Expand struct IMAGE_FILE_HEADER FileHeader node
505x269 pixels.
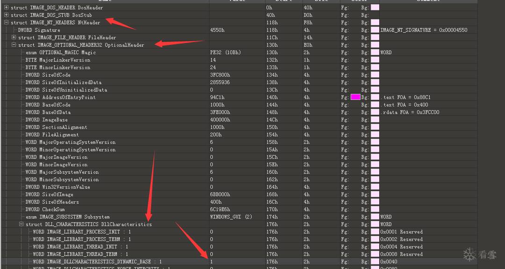pos(14,37)
